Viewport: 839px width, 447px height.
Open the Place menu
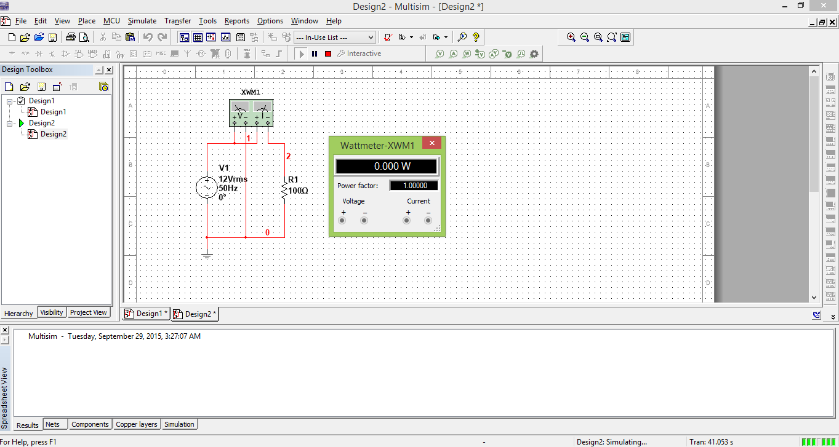pyautogui.click(x=86, y=21)
